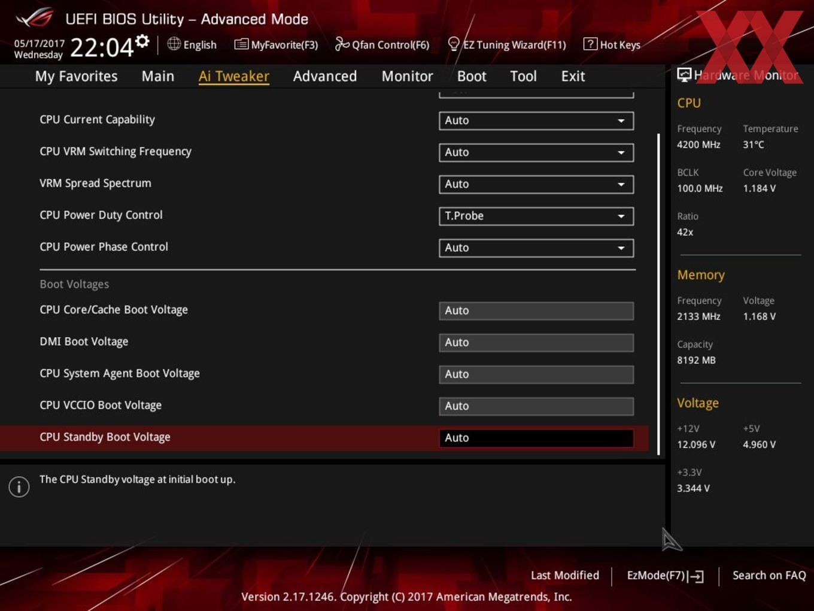Open Hot Keys help
814x611 pixels.
click(612, 44)
